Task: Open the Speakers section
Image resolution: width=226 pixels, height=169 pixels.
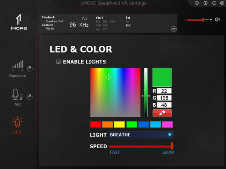Action: point(18,69)
